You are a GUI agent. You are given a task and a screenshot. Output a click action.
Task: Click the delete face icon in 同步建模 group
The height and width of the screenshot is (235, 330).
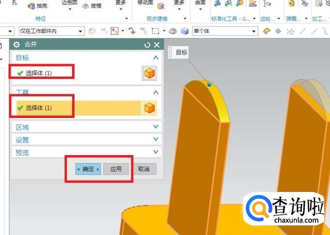tap(161, 6)
